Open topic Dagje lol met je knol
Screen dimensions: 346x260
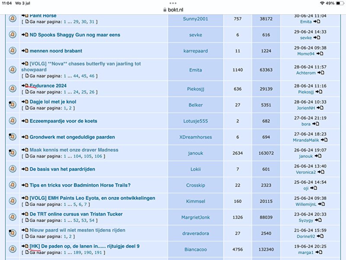(x=53, y=102)
